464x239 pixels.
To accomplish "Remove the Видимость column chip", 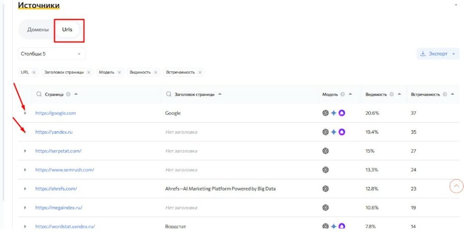I will click(155, 72).
